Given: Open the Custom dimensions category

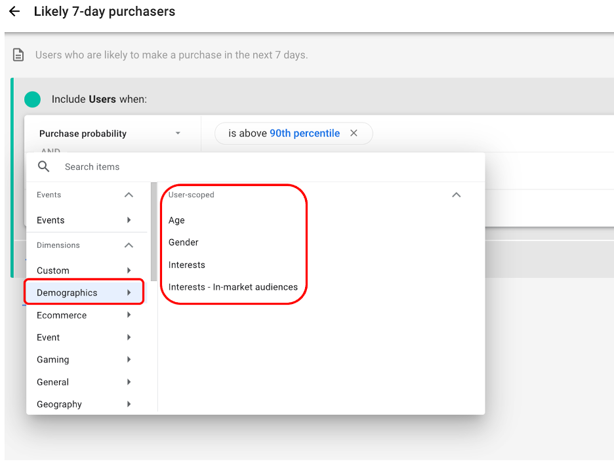Looking at the screenshot, I should (84, 271).
